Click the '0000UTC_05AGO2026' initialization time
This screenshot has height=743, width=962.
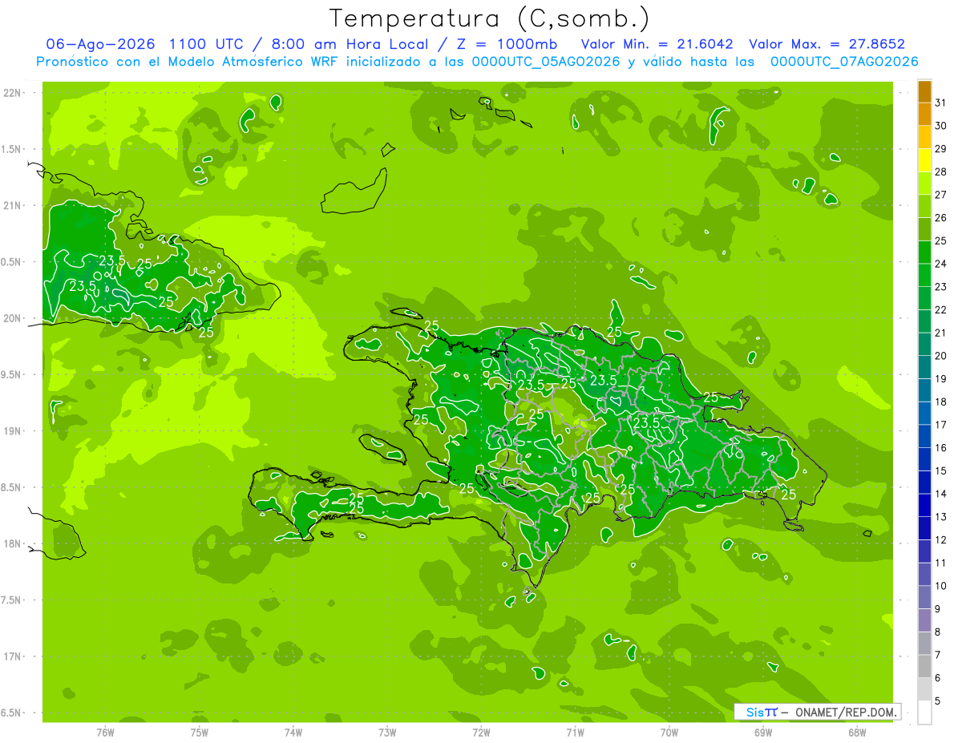click(546, 62)
